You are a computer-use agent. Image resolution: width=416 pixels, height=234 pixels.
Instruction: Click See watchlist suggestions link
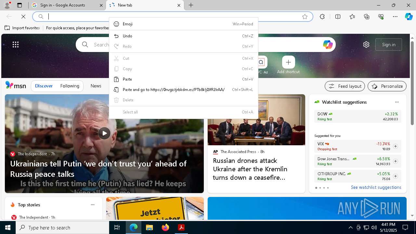click(x=376, y=188)
